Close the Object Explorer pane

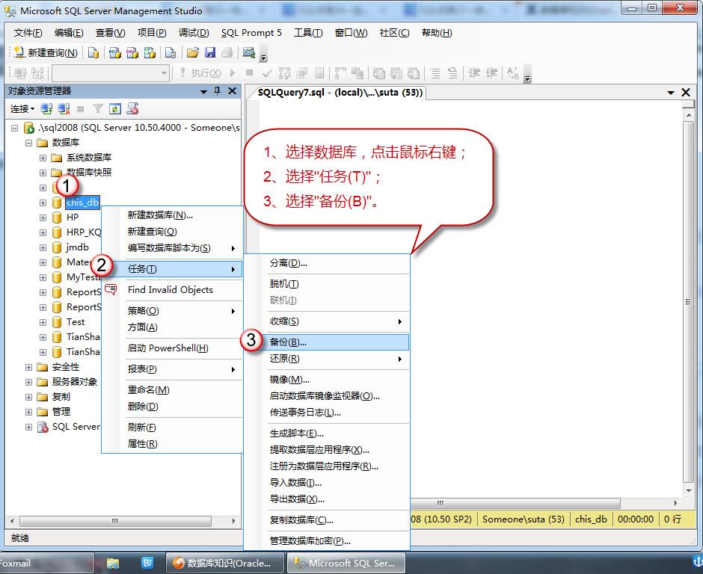tap(233, 91)
